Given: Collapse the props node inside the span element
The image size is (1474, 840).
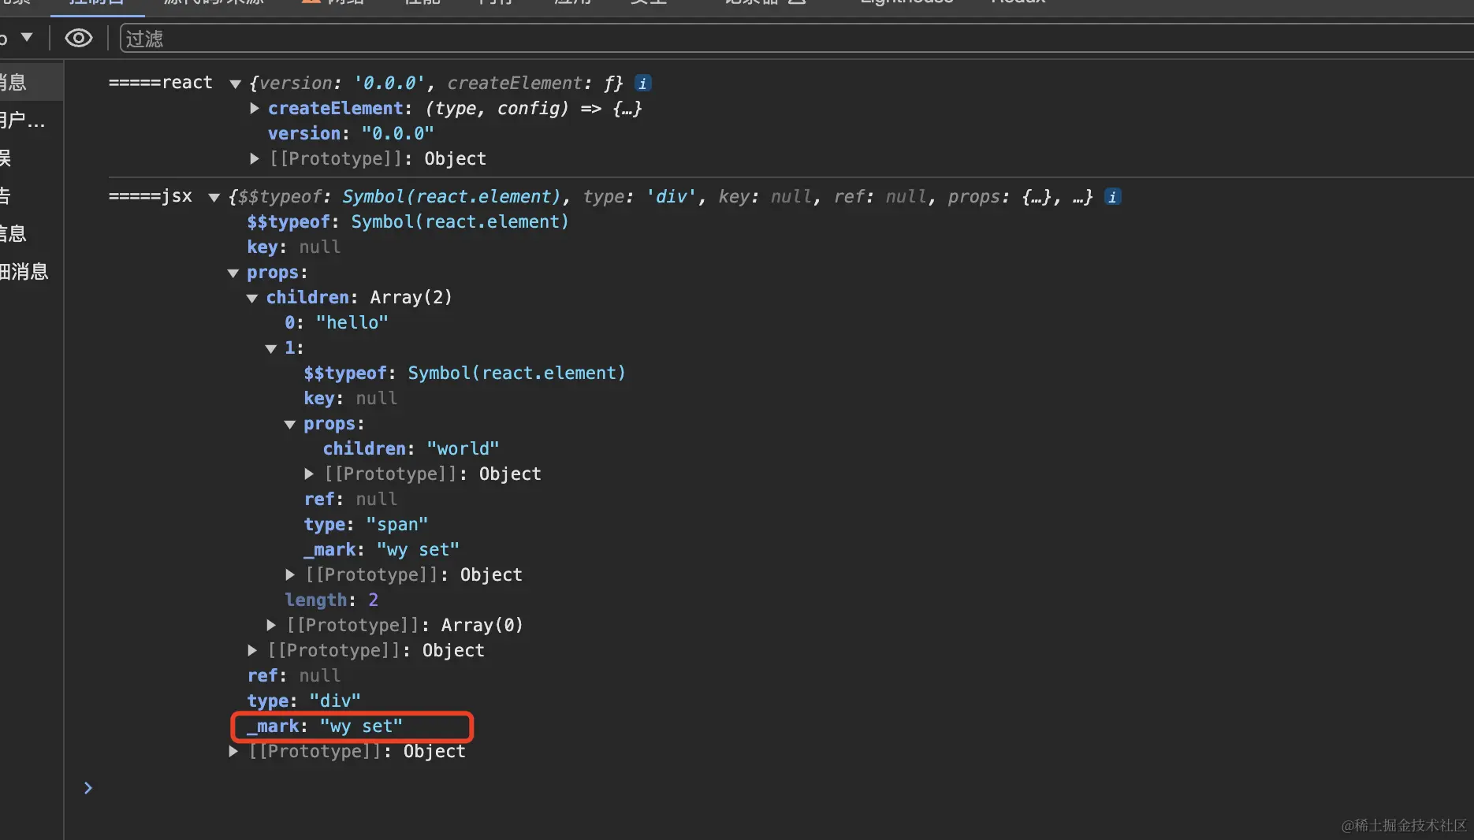Looking at the screenshot, I should [x=290, y=424].
